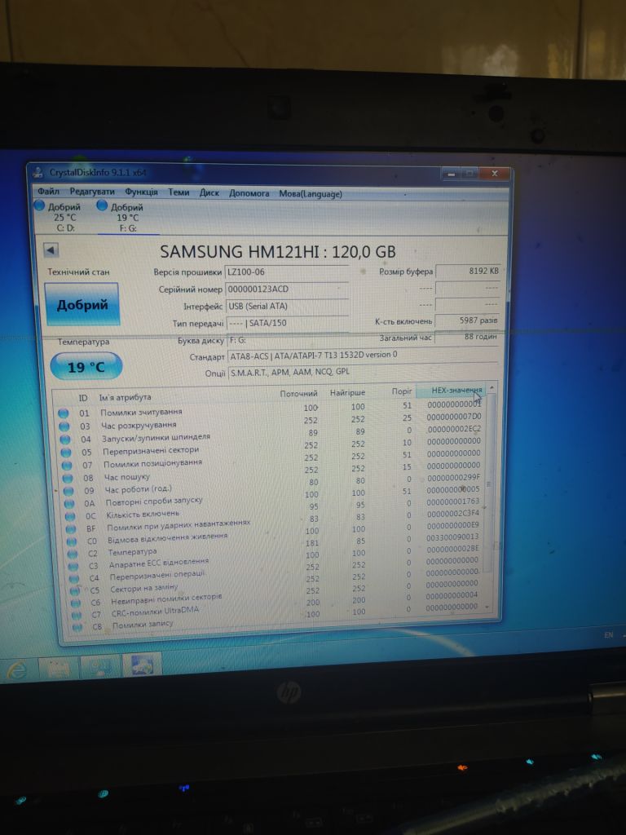
Task: Click status icon for attribute 01 Помилки зчитування
Action: coord(64,413)
